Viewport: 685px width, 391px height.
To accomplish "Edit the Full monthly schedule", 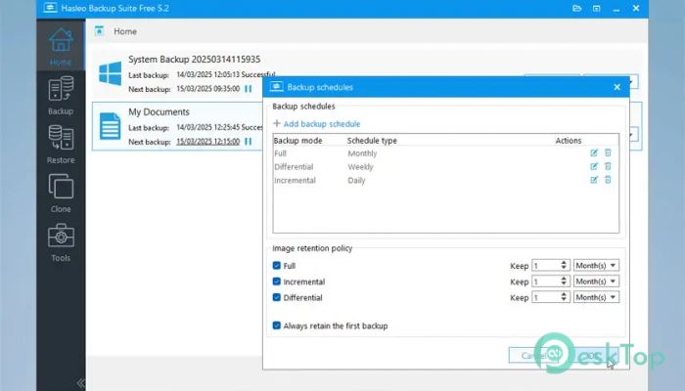I will (594, 152).
